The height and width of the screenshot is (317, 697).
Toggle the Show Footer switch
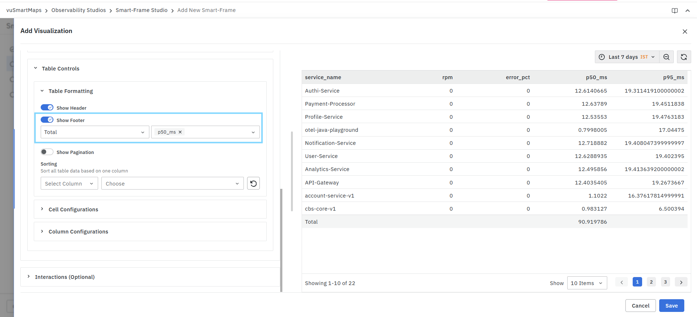[47, 120]
